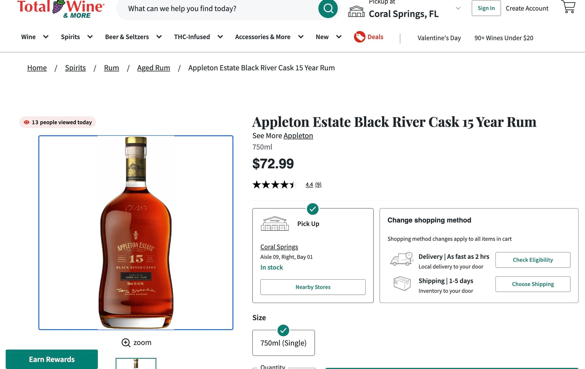
Task: Click the green search magnifier button
Action: [x=328, y=9]
